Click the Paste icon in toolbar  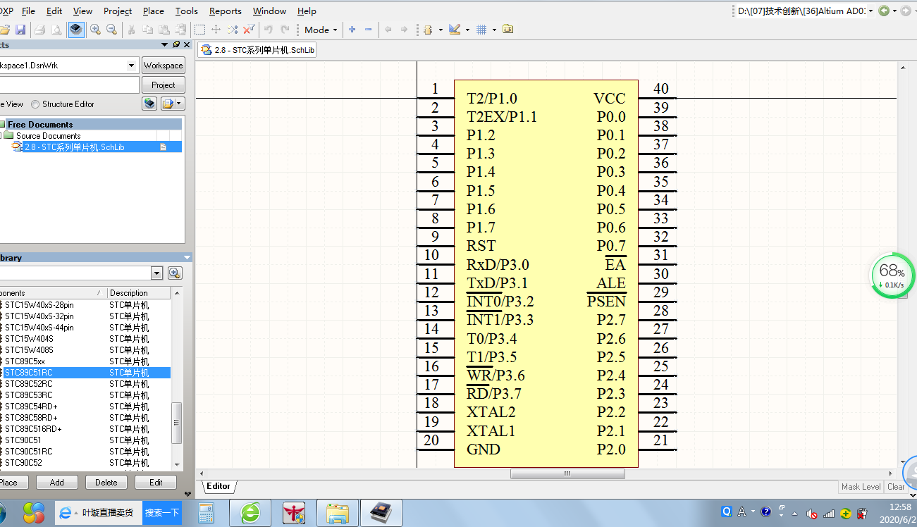tap(164, 30)
